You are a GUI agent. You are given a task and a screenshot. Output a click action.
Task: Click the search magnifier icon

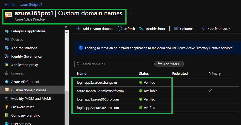78,64
